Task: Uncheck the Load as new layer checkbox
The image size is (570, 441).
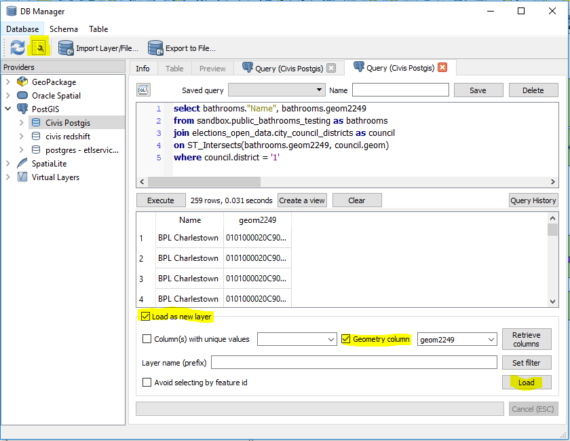Action: tap(145, 316)
